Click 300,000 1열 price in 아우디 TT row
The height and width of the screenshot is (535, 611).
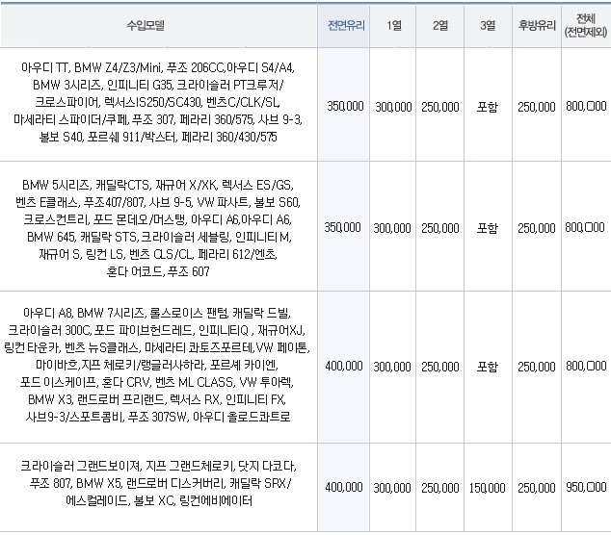point(393,107)
